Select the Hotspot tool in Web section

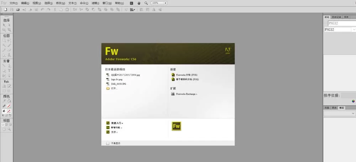pyautogui.click(x=4, y=86)
